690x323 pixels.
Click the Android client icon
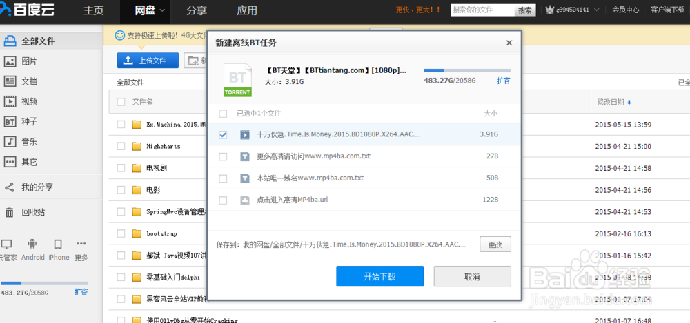click(32, 244)
